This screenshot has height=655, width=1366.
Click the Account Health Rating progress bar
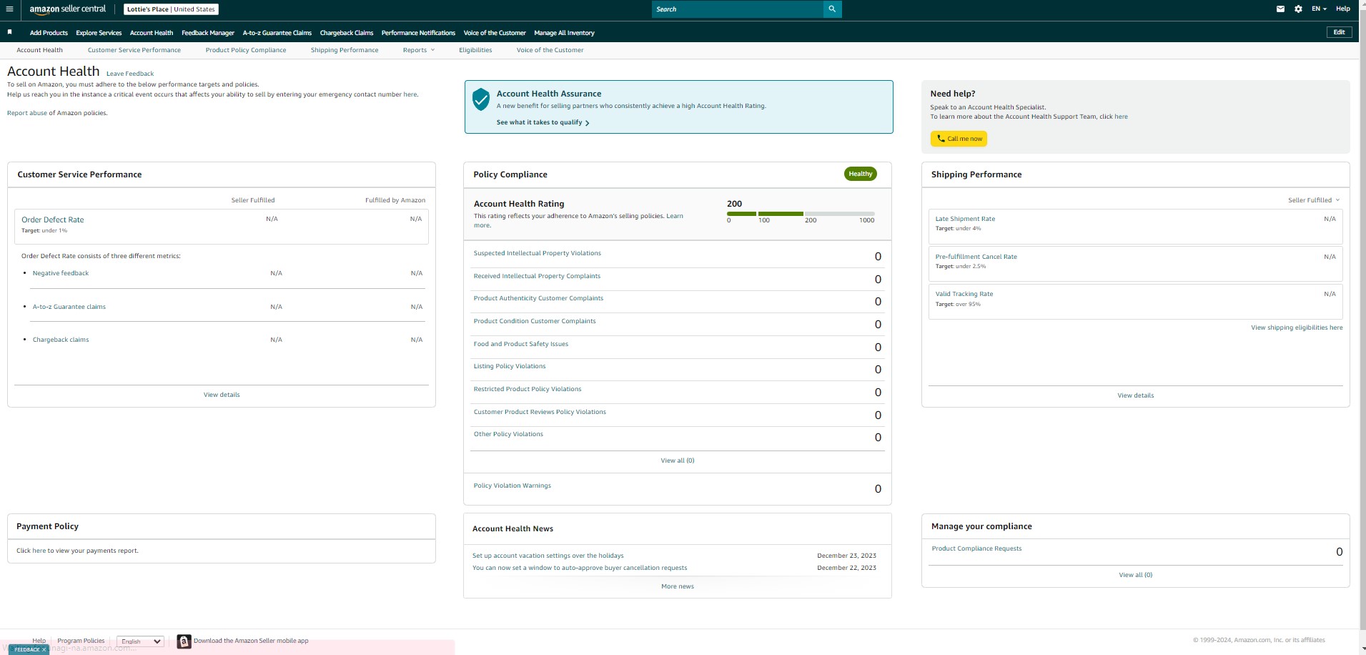click(x=801, y=214)
